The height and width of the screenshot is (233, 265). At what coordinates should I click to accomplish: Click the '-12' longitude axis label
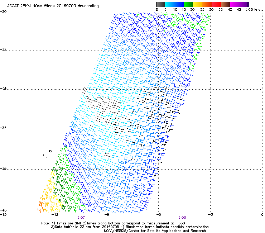[x=55, y=215]
